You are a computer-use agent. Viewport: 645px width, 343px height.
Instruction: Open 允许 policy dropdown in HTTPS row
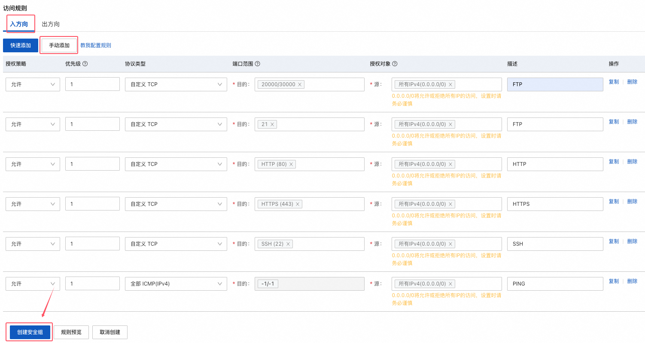[x=33, y=204]
